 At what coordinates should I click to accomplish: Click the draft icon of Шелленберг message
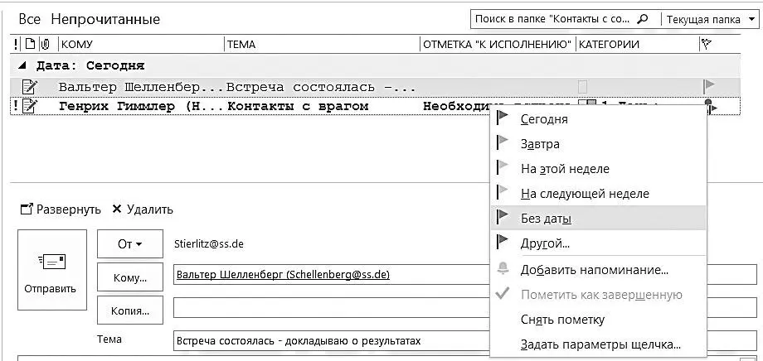tap(29, 85)
